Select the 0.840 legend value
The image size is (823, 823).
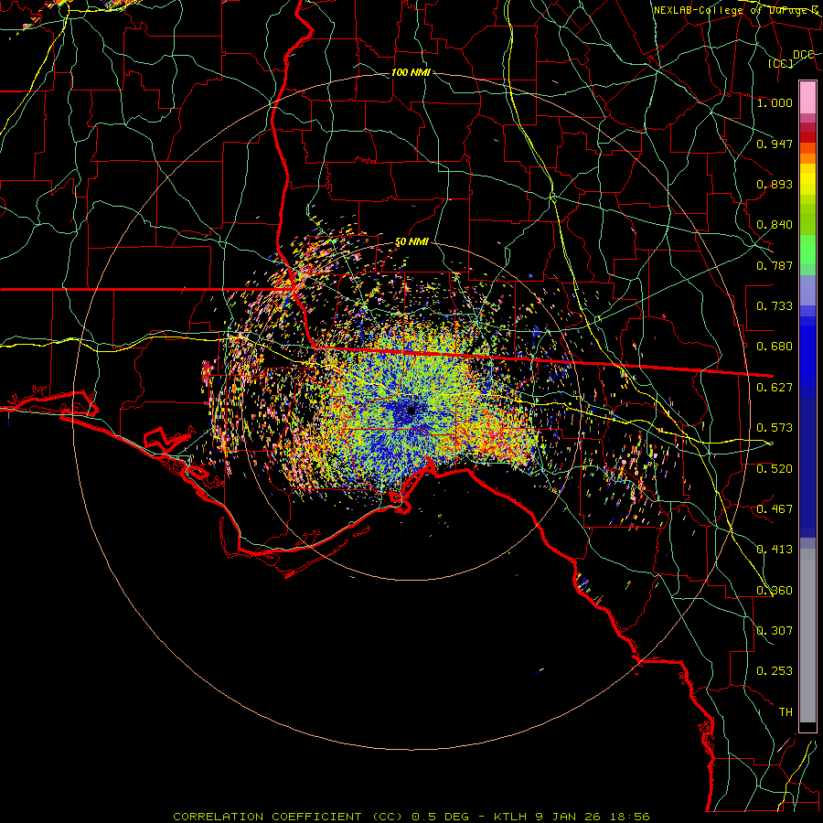pyautogui.click(x=775, y=225)
